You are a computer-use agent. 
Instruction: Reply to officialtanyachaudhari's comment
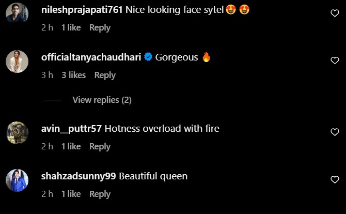[105, 75]
